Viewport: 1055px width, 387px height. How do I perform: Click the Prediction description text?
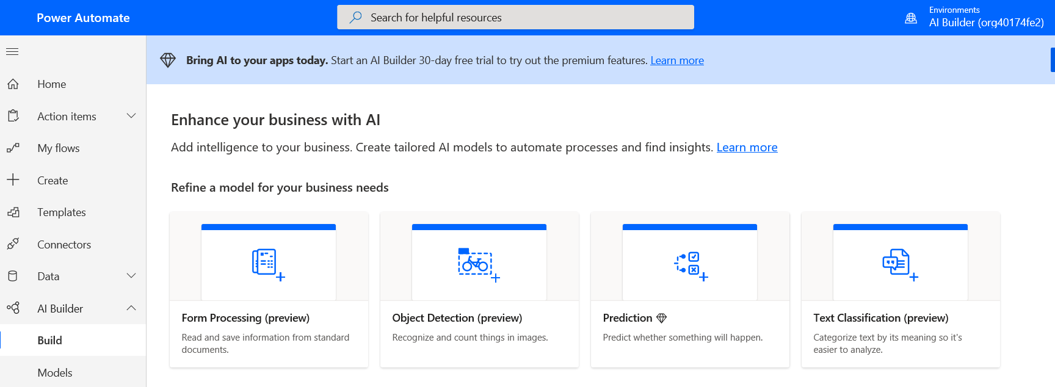tap(683, 338)
